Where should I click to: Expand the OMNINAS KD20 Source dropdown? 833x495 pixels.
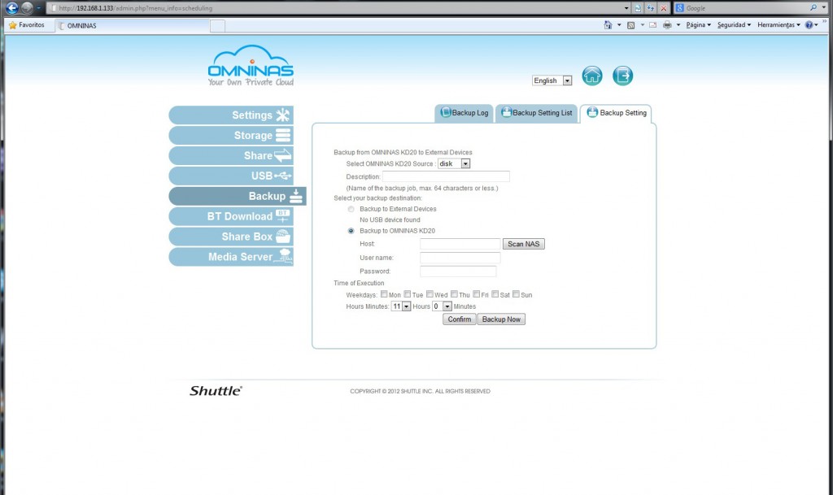click(454, 163)
